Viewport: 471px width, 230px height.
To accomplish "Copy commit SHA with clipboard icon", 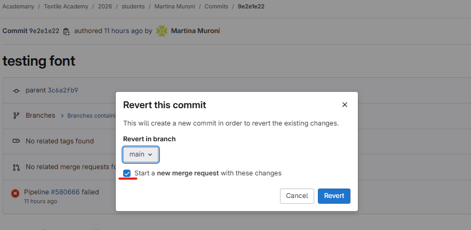I will (x=66, y=32).
